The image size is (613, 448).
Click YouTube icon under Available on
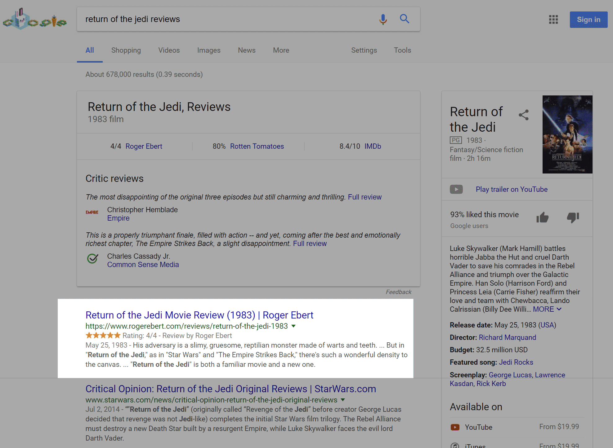[x=455, y=427]
